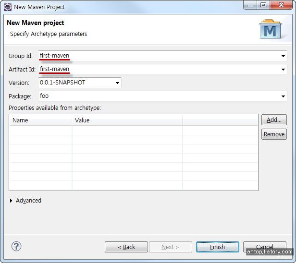Click the Remove property button
The width and height of the screenshot is (296, 263).
(274, 134)
